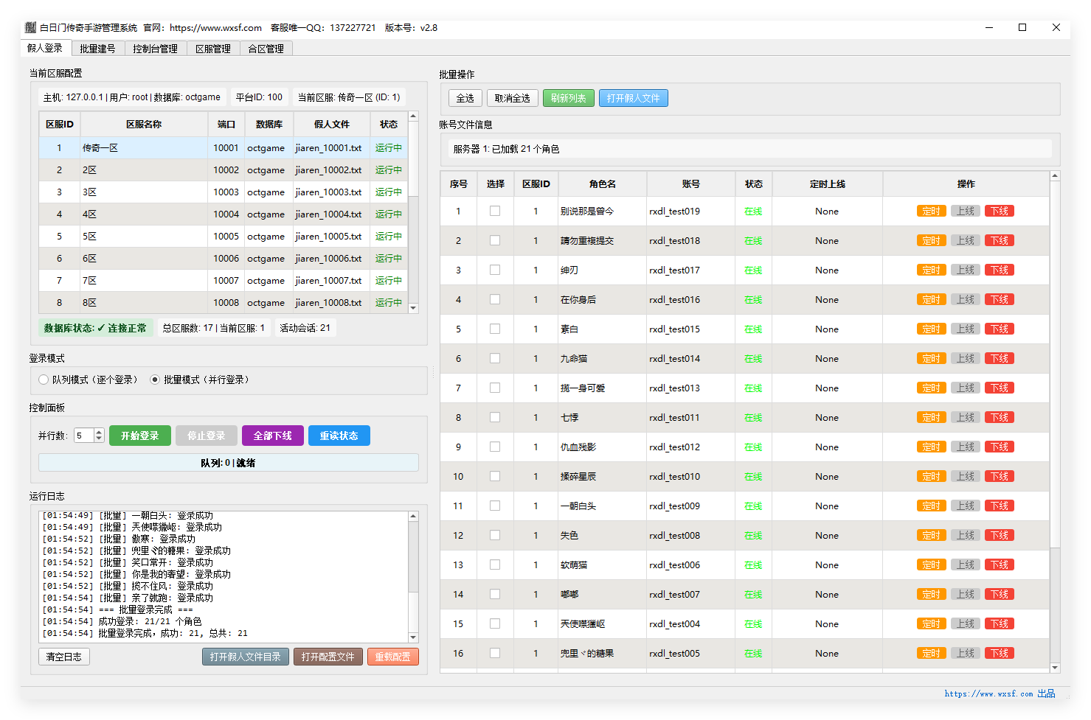Decrease the 并行数 value with down arrow
This screenshot has height=720, width=1091.
100,439
